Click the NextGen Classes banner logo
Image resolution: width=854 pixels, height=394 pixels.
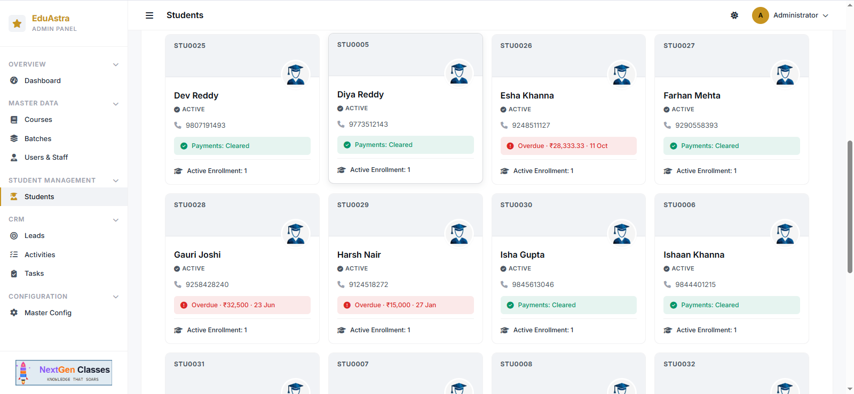pyautogui.click(x=64, y=373)
